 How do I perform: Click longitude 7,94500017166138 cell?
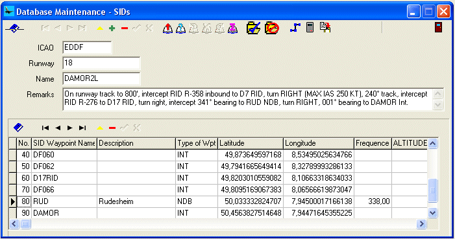(x=319, y=201)
